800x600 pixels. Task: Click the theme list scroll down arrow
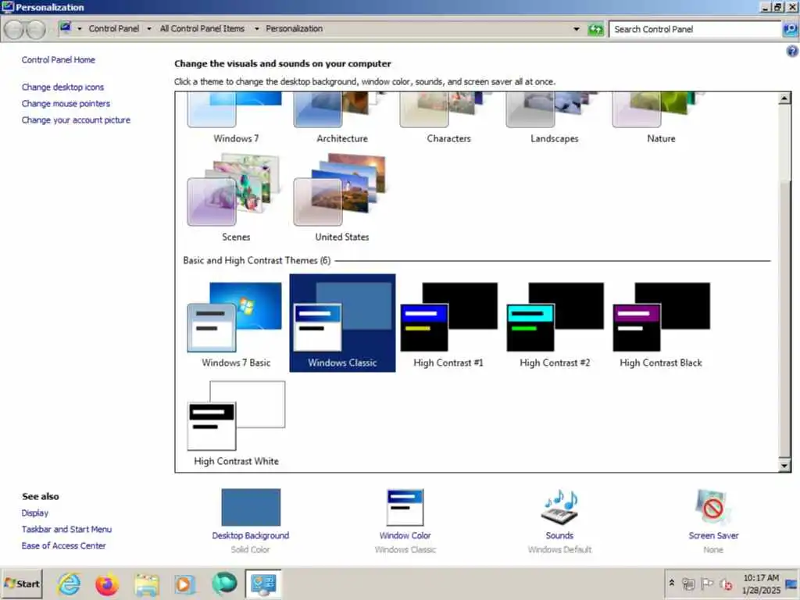pyautogui.click(x=784, y=466)
